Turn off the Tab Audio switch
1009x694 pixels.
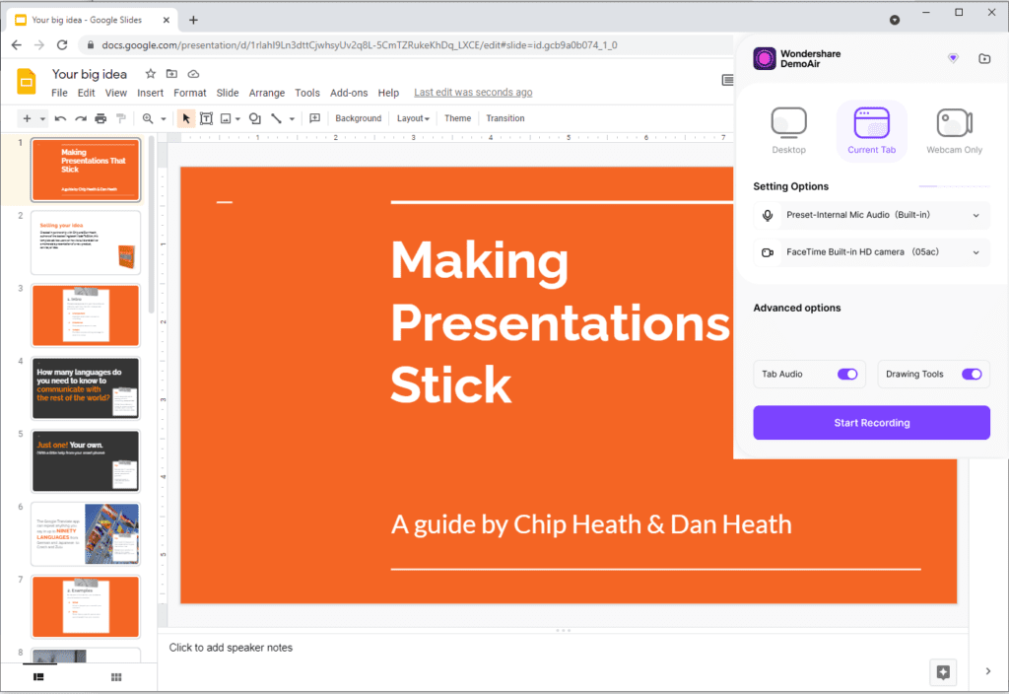tap(846, 375)
